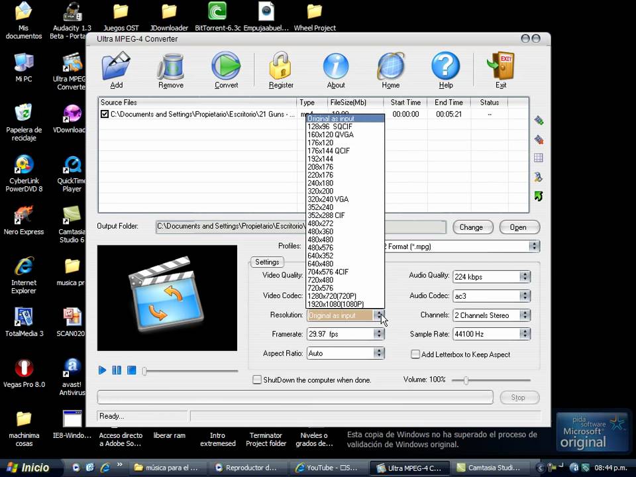Select 720x576 resolution option
This screenshot has width=636, height=477.
tap(344, 288)
